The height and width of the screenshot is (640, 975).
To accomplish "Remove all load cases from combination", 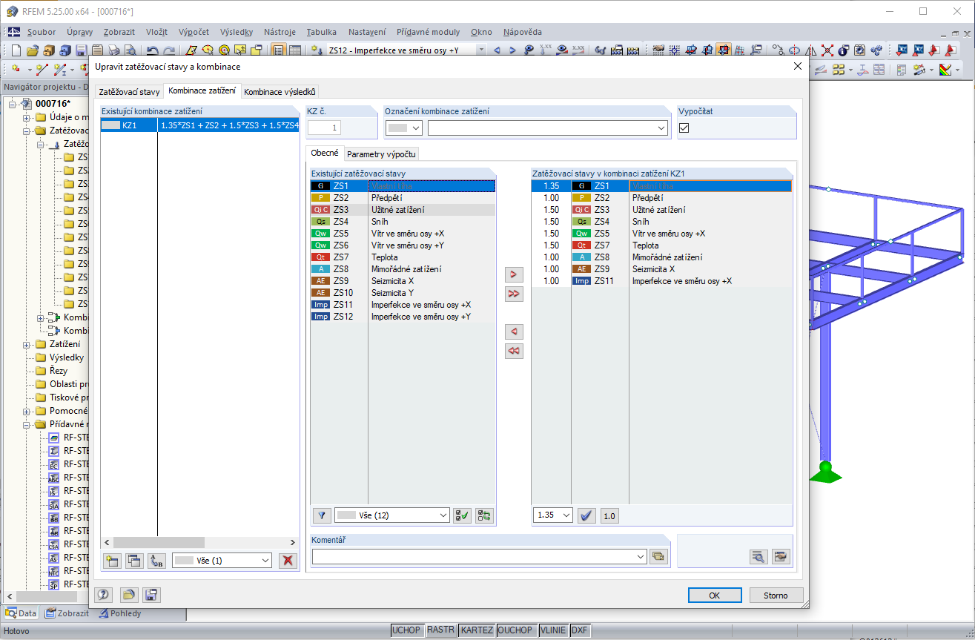I will 513,350.
